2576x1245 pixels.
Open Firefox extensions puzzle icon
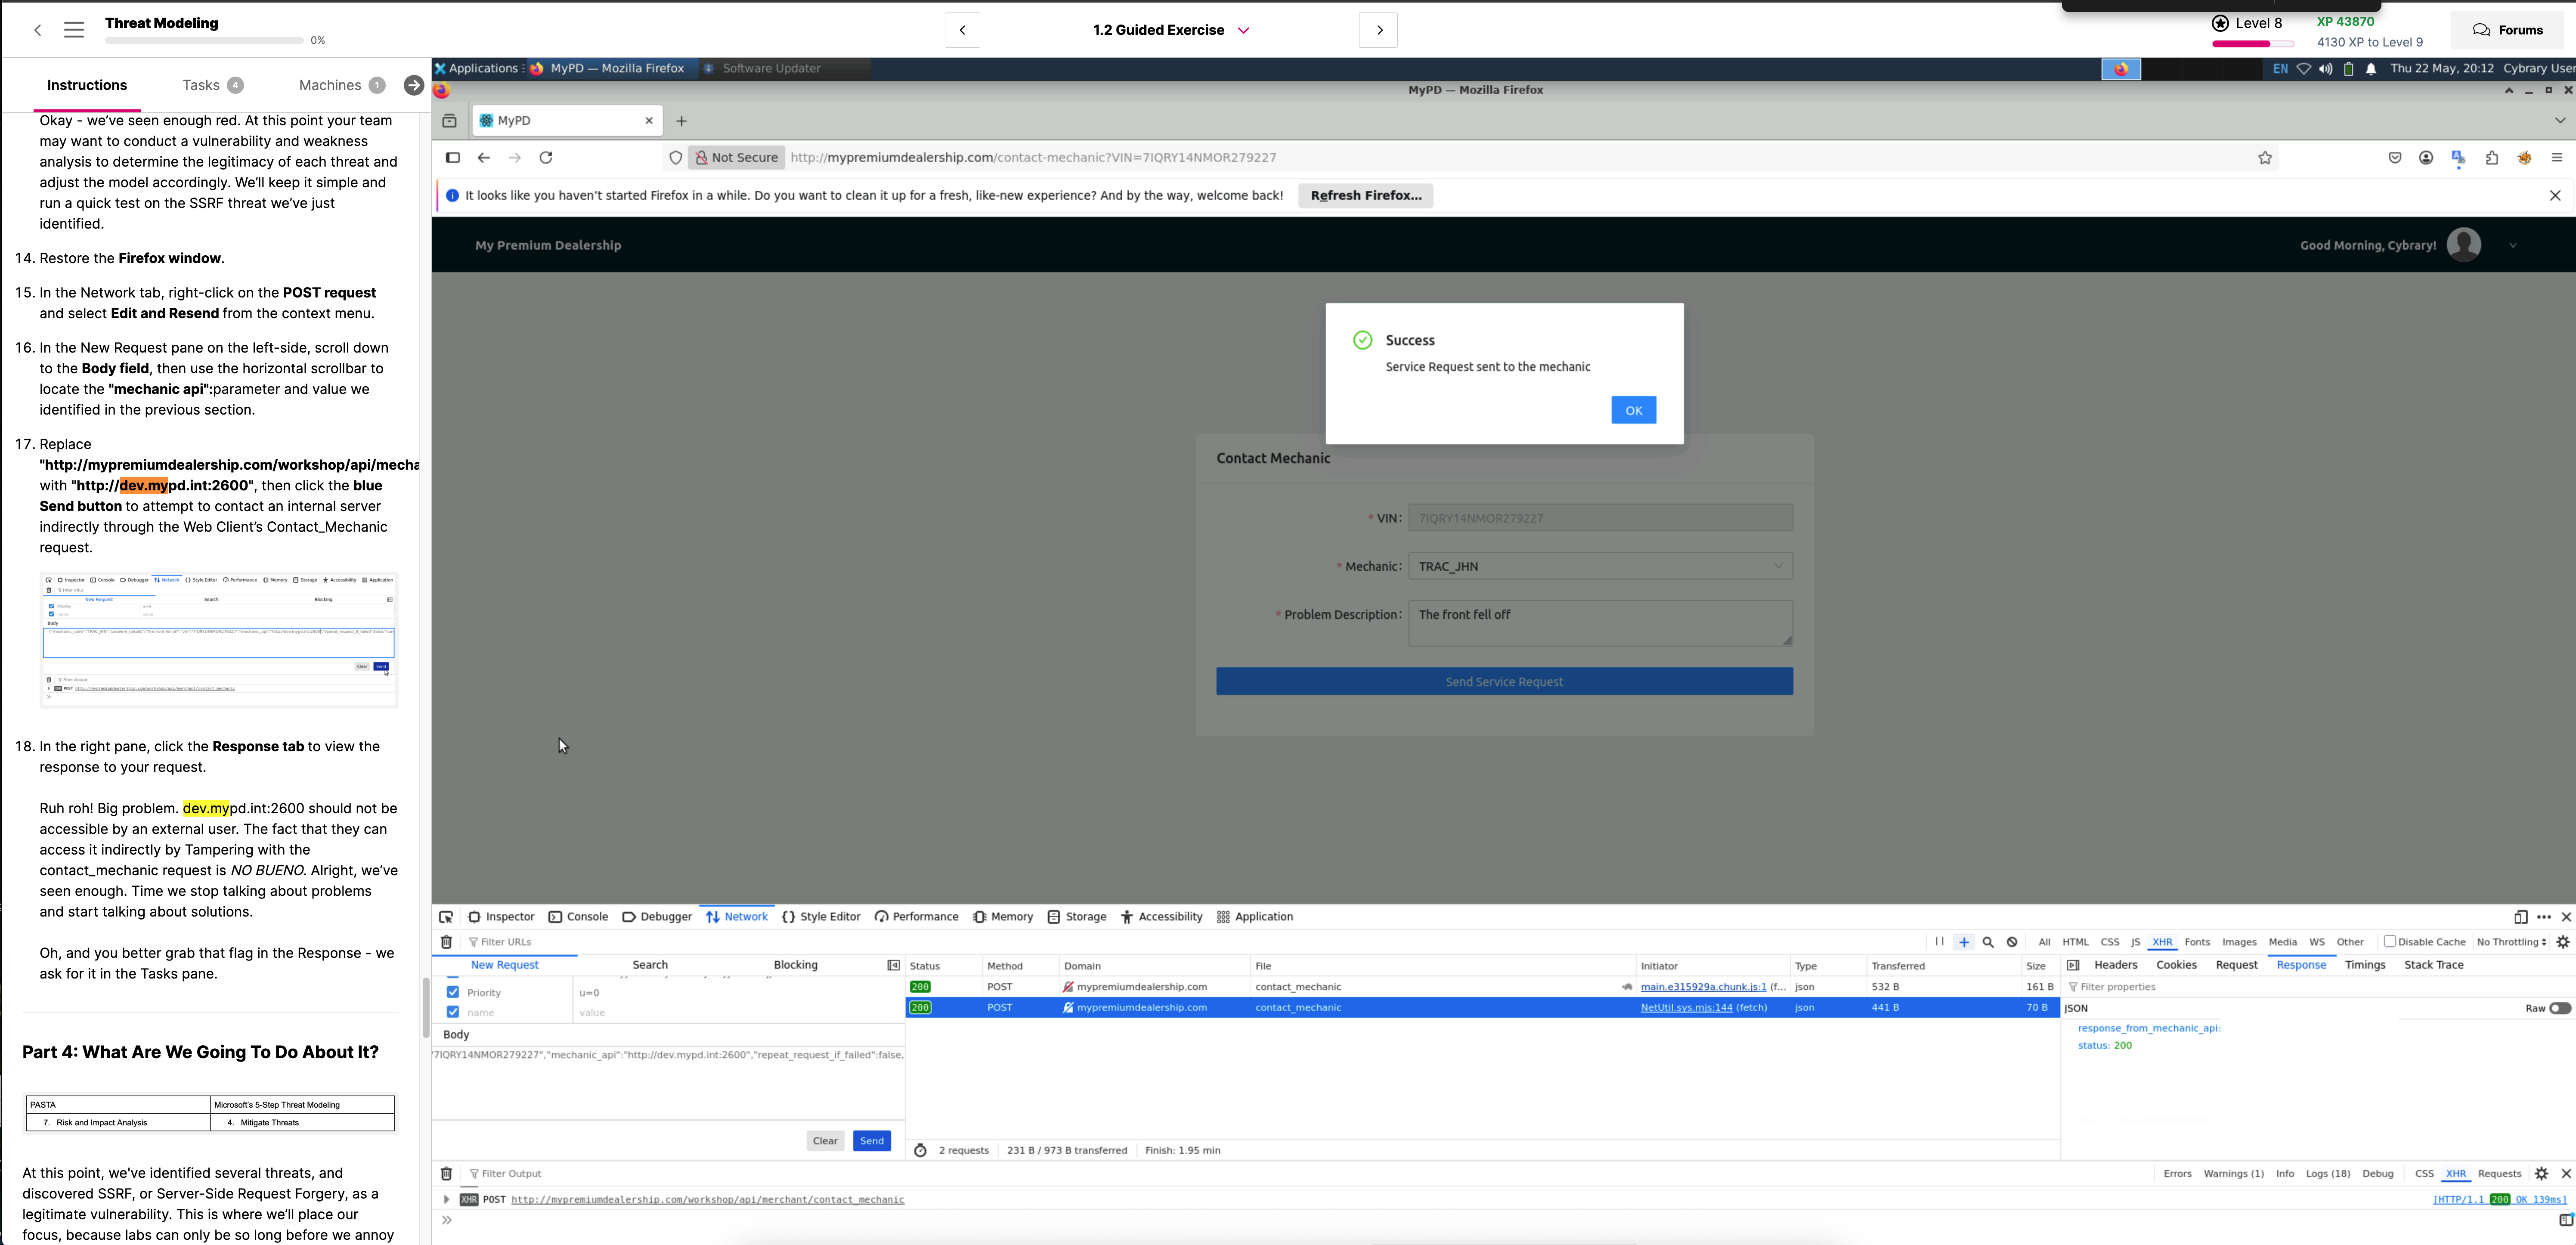coord(2491,158)
